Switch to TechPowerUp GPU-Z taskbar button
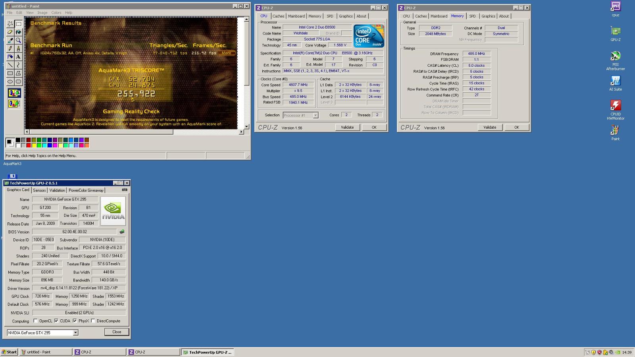 pyautogui.click(x=208, y=352)
